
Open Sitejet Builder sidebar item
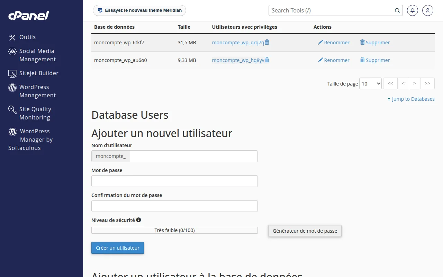tap(34, 73)
